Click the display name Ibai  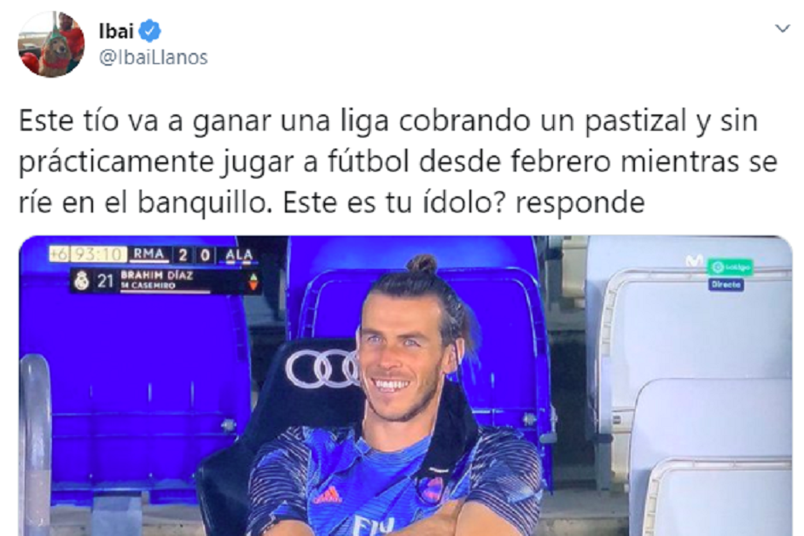116,32
